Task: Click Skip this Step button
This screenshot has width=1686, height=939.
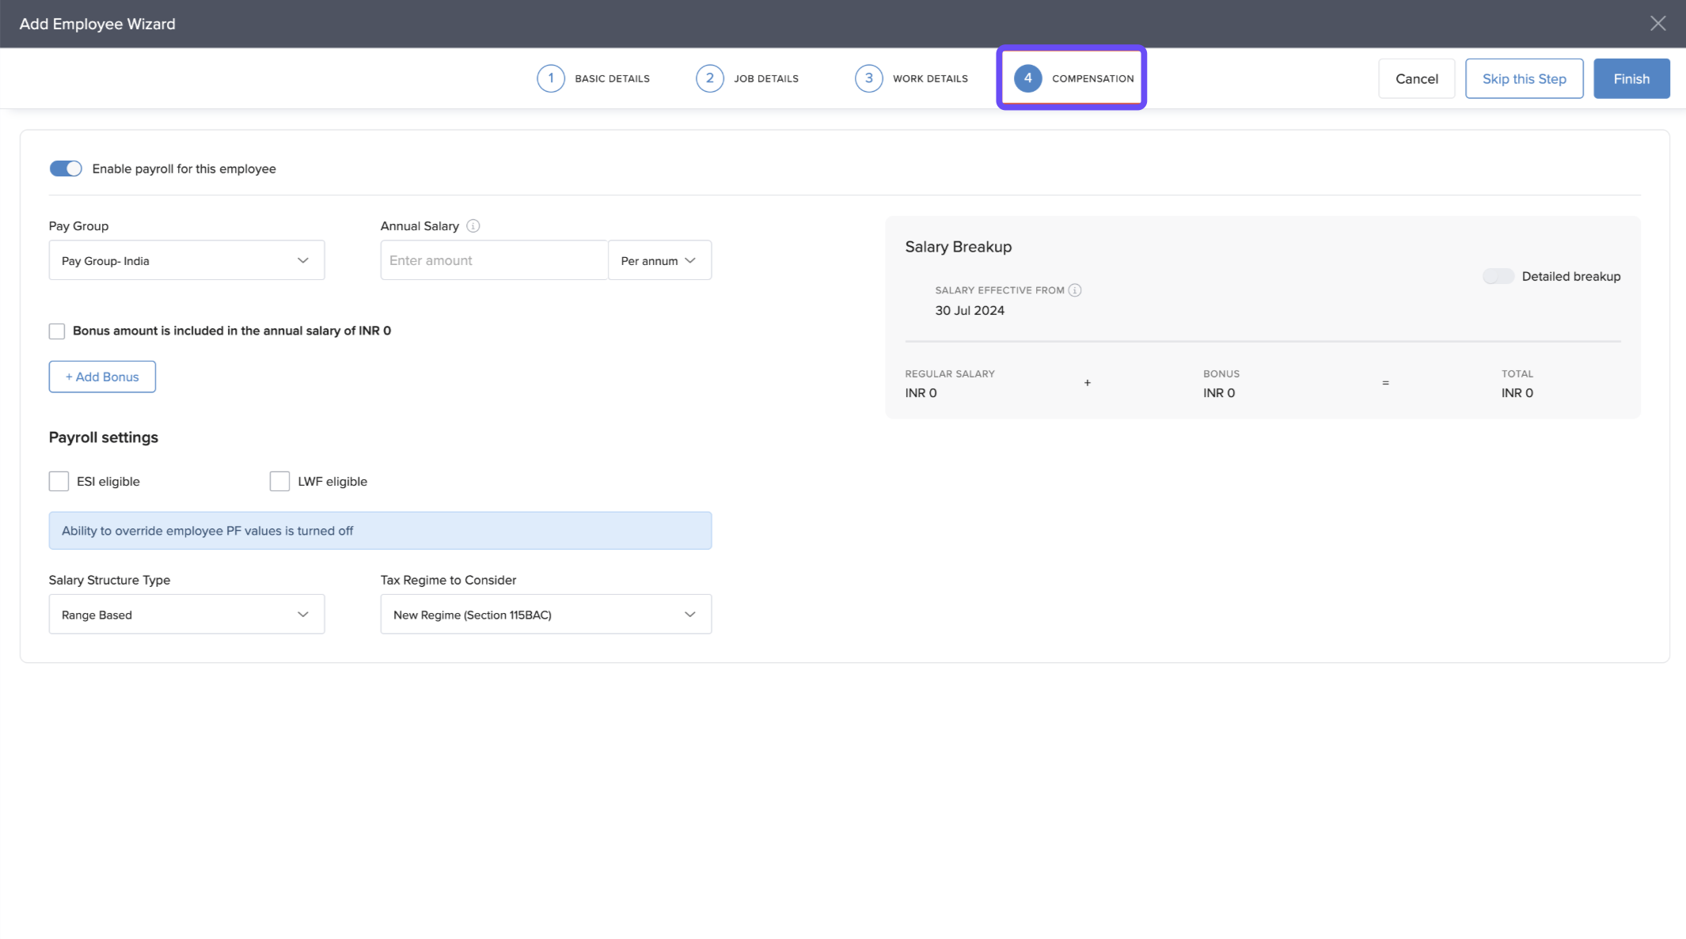Action: pos(1524,78)
